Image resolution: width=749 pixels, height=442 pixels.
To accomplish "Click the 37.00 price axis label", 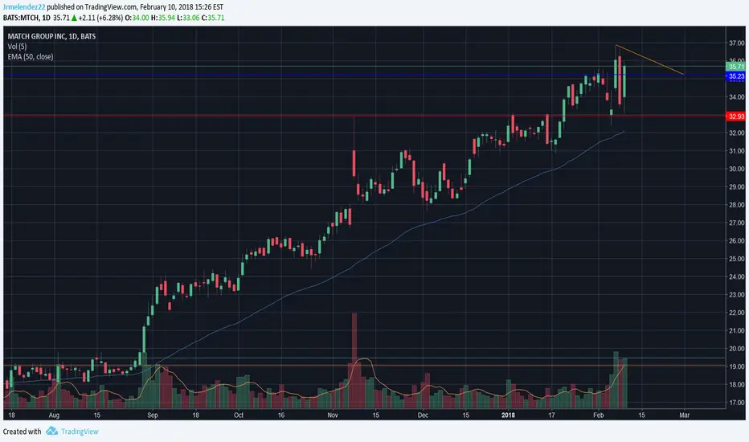I will [736, 43].
